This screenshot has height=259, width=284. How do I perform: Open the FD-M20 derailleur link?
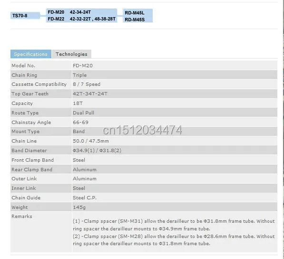click(56, 12)
